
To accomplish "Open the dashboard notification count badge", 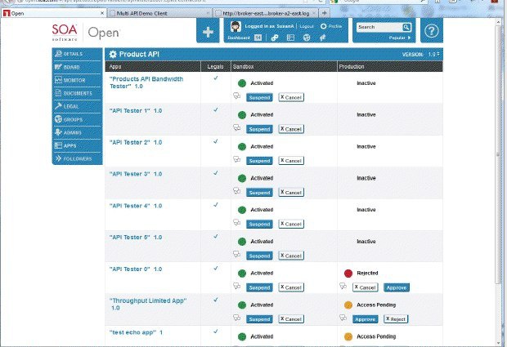I will [x=258, y=38].
